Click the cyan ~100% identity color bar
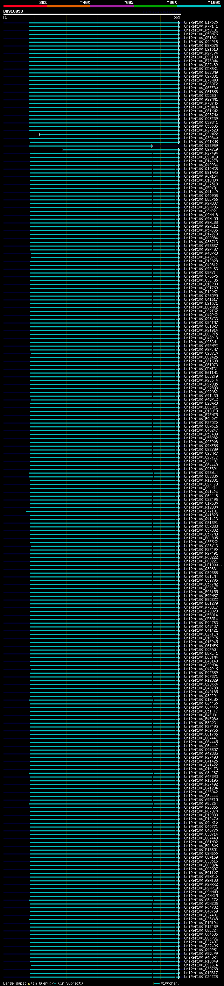The width and height of the screenshot is (224, 986). 199,6
